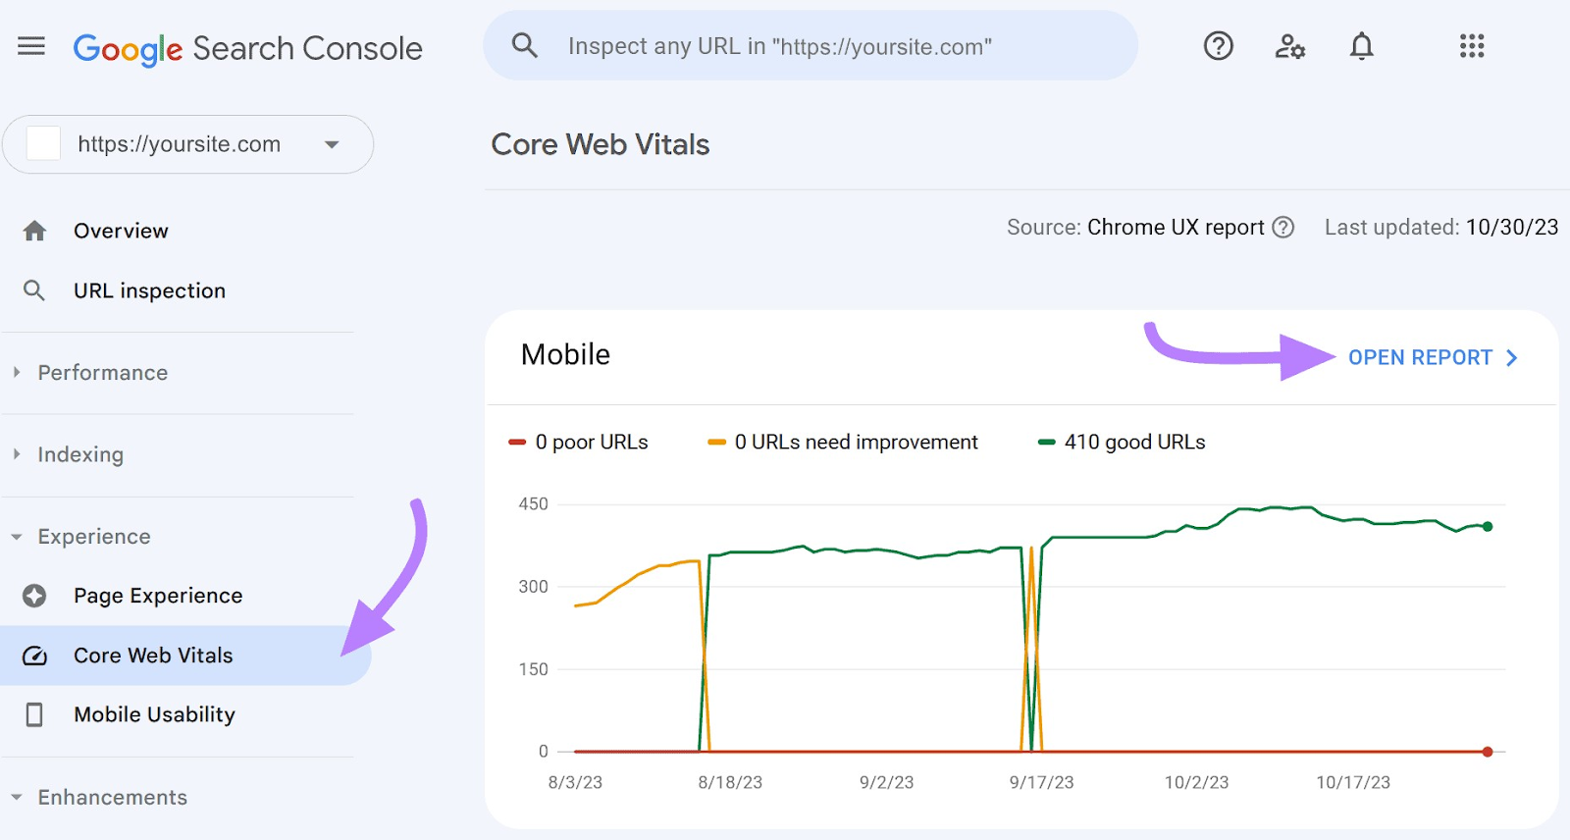Click the Mobile Usability phone icon

(34, 714)
